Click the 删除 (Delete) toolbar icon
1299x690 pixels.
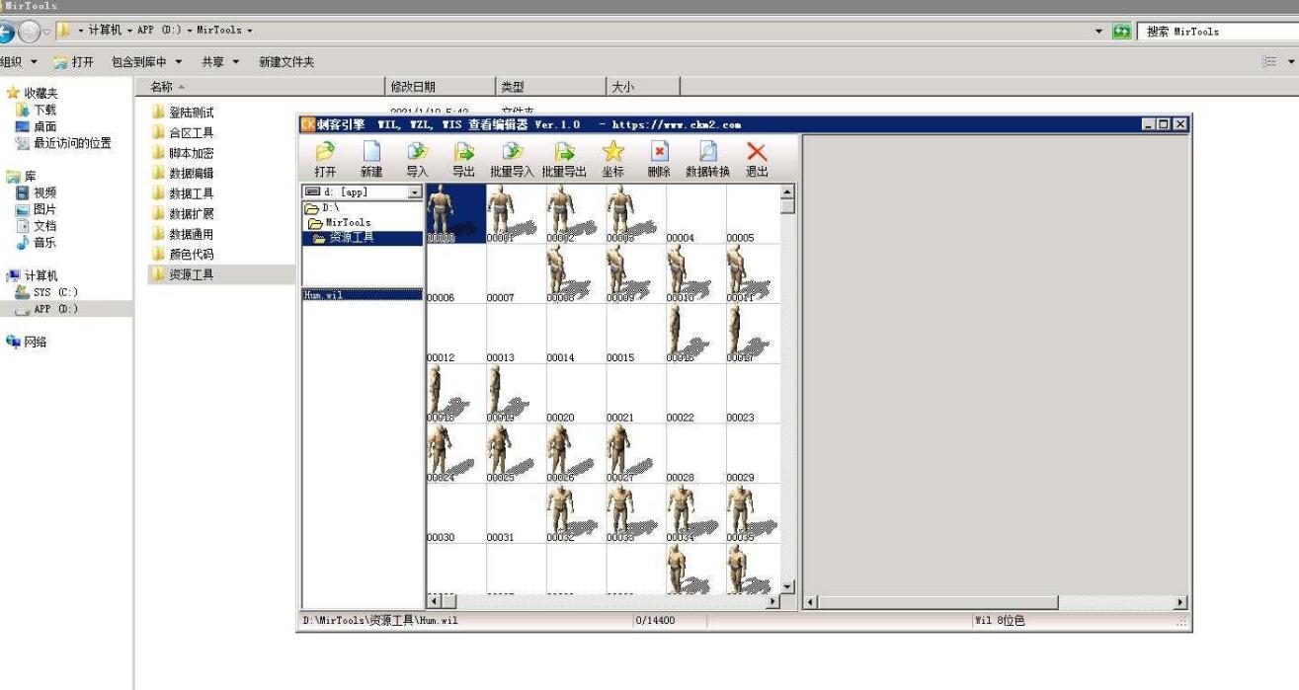(x=659, y=152)
